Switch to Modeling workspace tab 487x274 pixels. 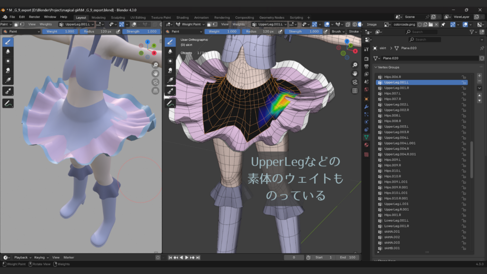coord(98,18)
